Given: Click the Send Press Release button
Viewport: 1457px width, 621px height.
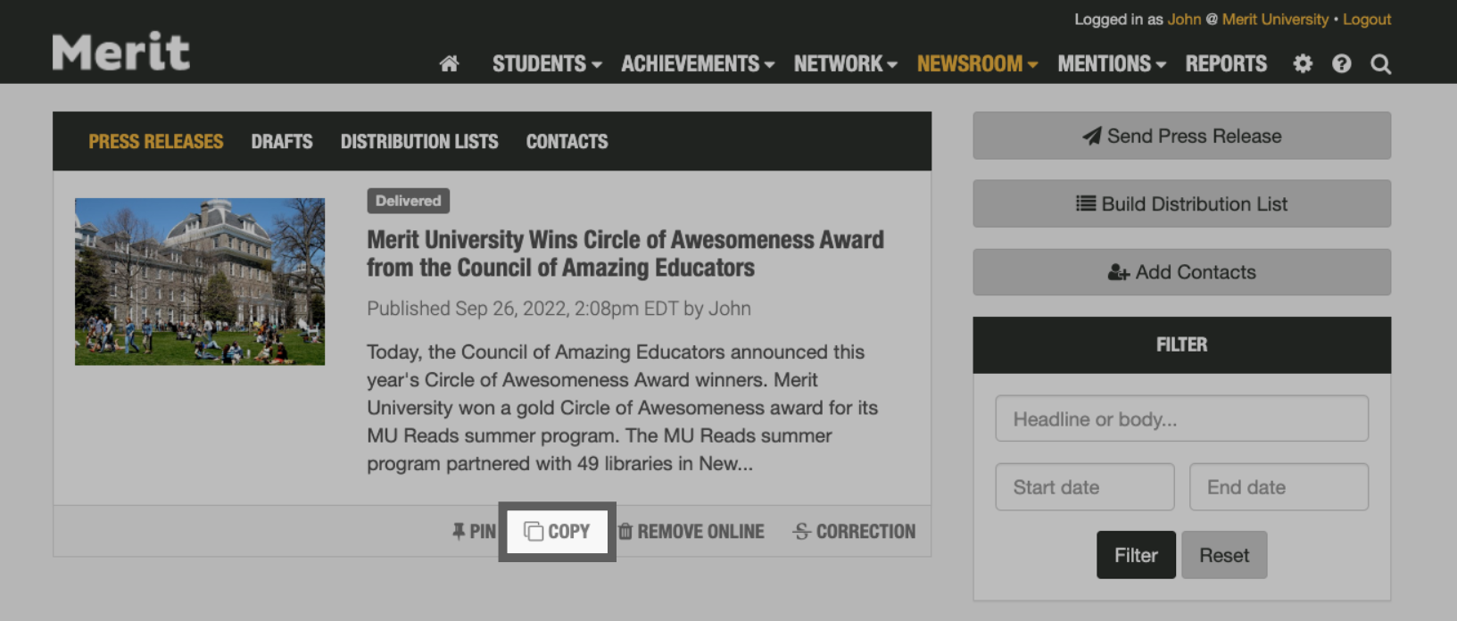Looking at the screenshot, I should point(1181,136).
